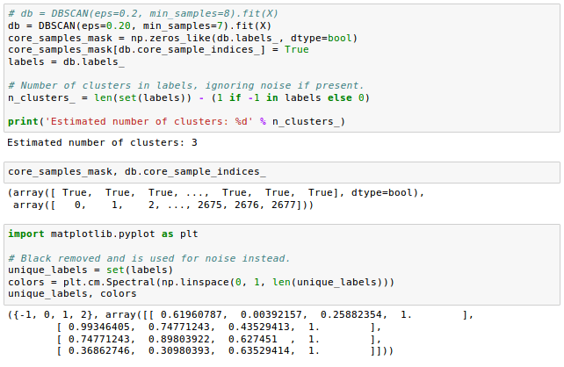The image size is (564, 367).
Task: Click the output value 0.61960787
Action: point(192,315)
